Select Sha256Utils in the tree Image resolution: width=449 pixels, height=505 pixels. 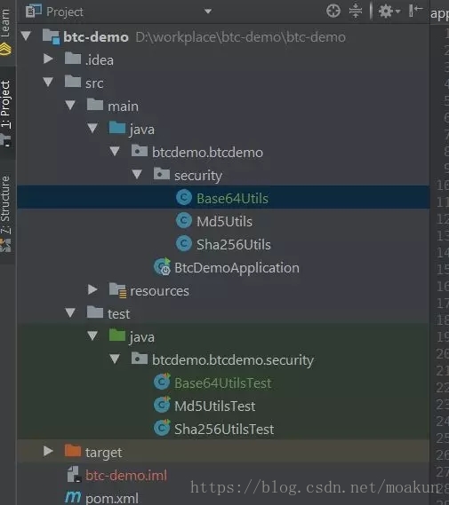(234, 245)
